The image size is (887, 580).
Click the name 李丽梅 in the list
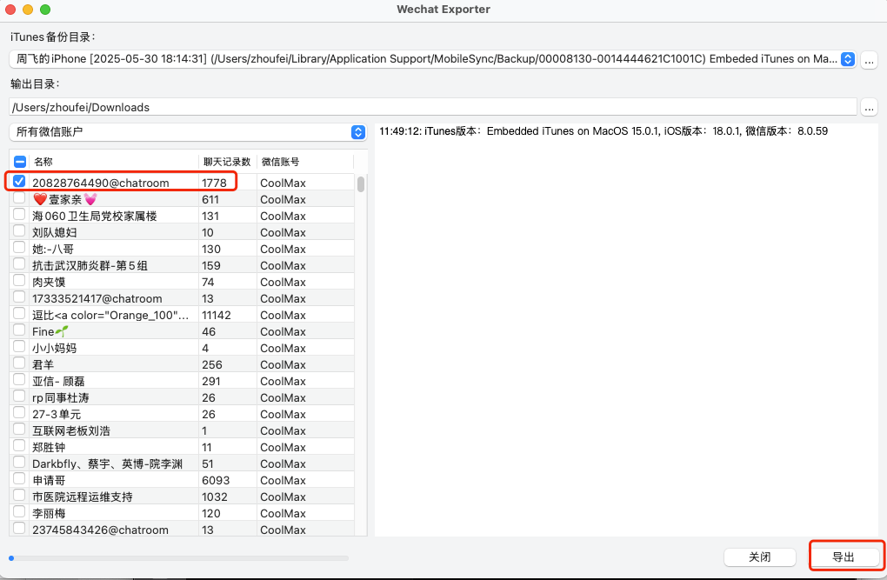coord(50,513)
